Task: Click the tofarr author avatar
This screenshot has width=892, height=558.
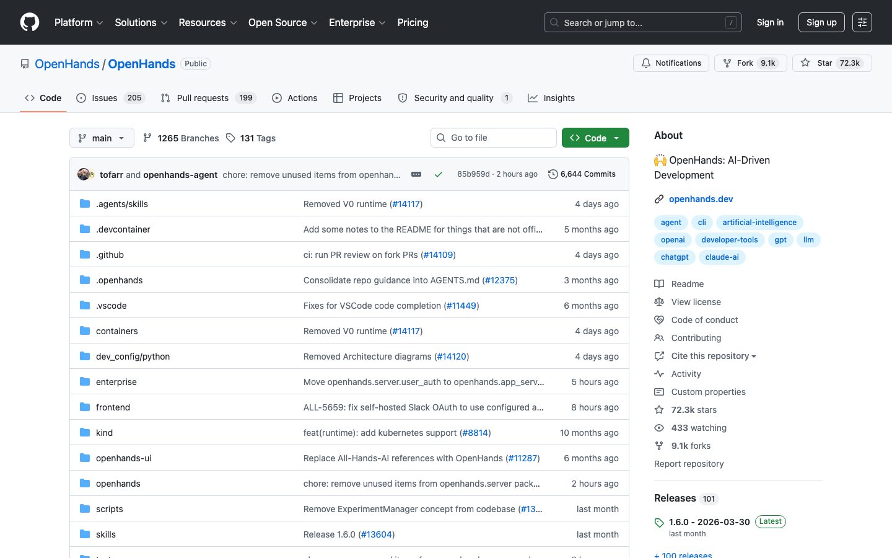Action: tap(84, 174)
